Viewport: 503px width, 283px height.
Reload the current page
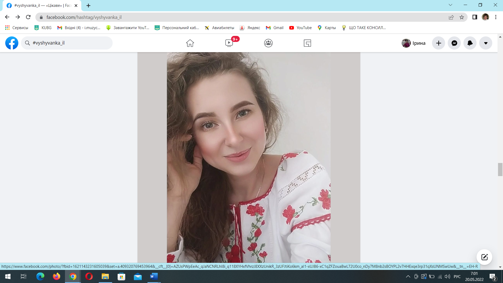[28, 17]
